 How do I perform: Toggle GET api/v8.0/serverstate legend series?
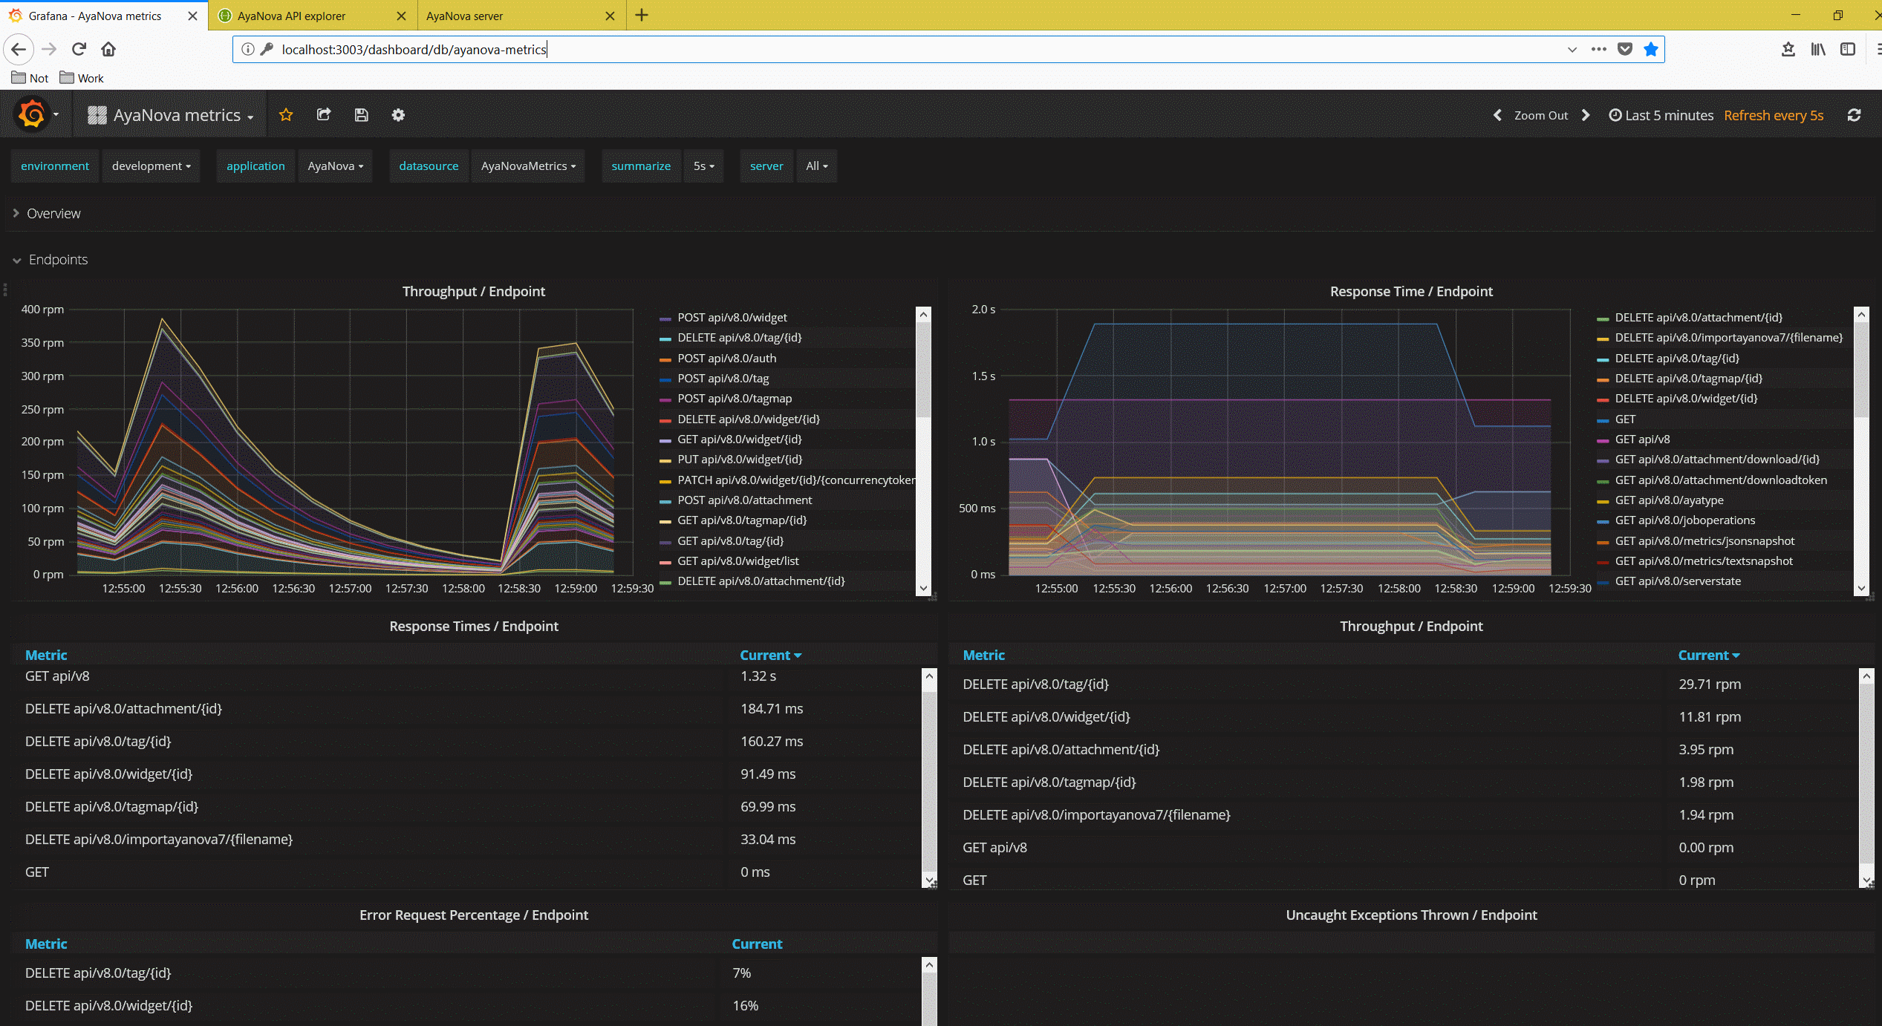click(x=1677, y=581)
